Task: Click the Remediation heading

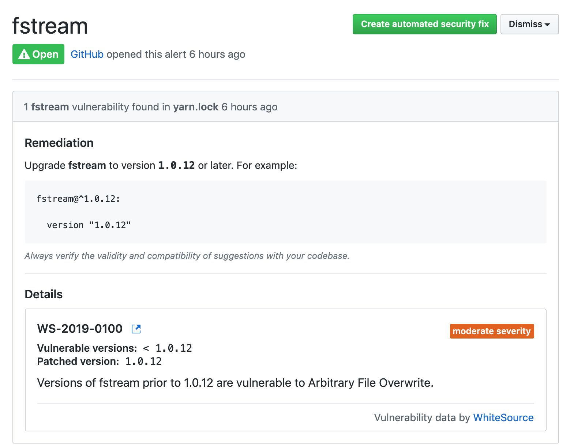Action: (59, 143)
